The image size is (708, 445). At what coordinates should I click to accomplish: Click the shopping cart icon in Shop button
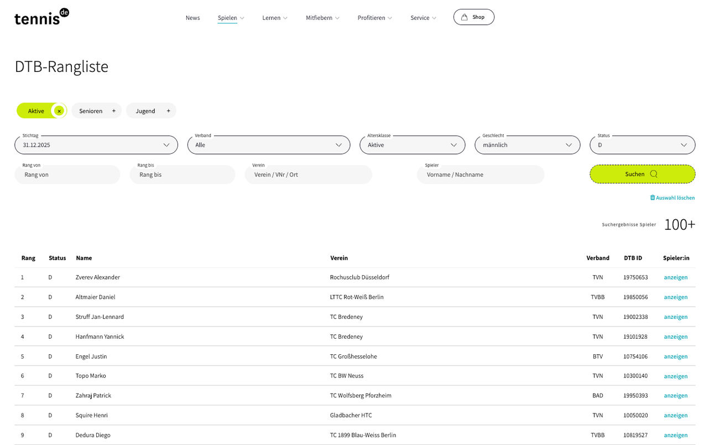(465, 17)
